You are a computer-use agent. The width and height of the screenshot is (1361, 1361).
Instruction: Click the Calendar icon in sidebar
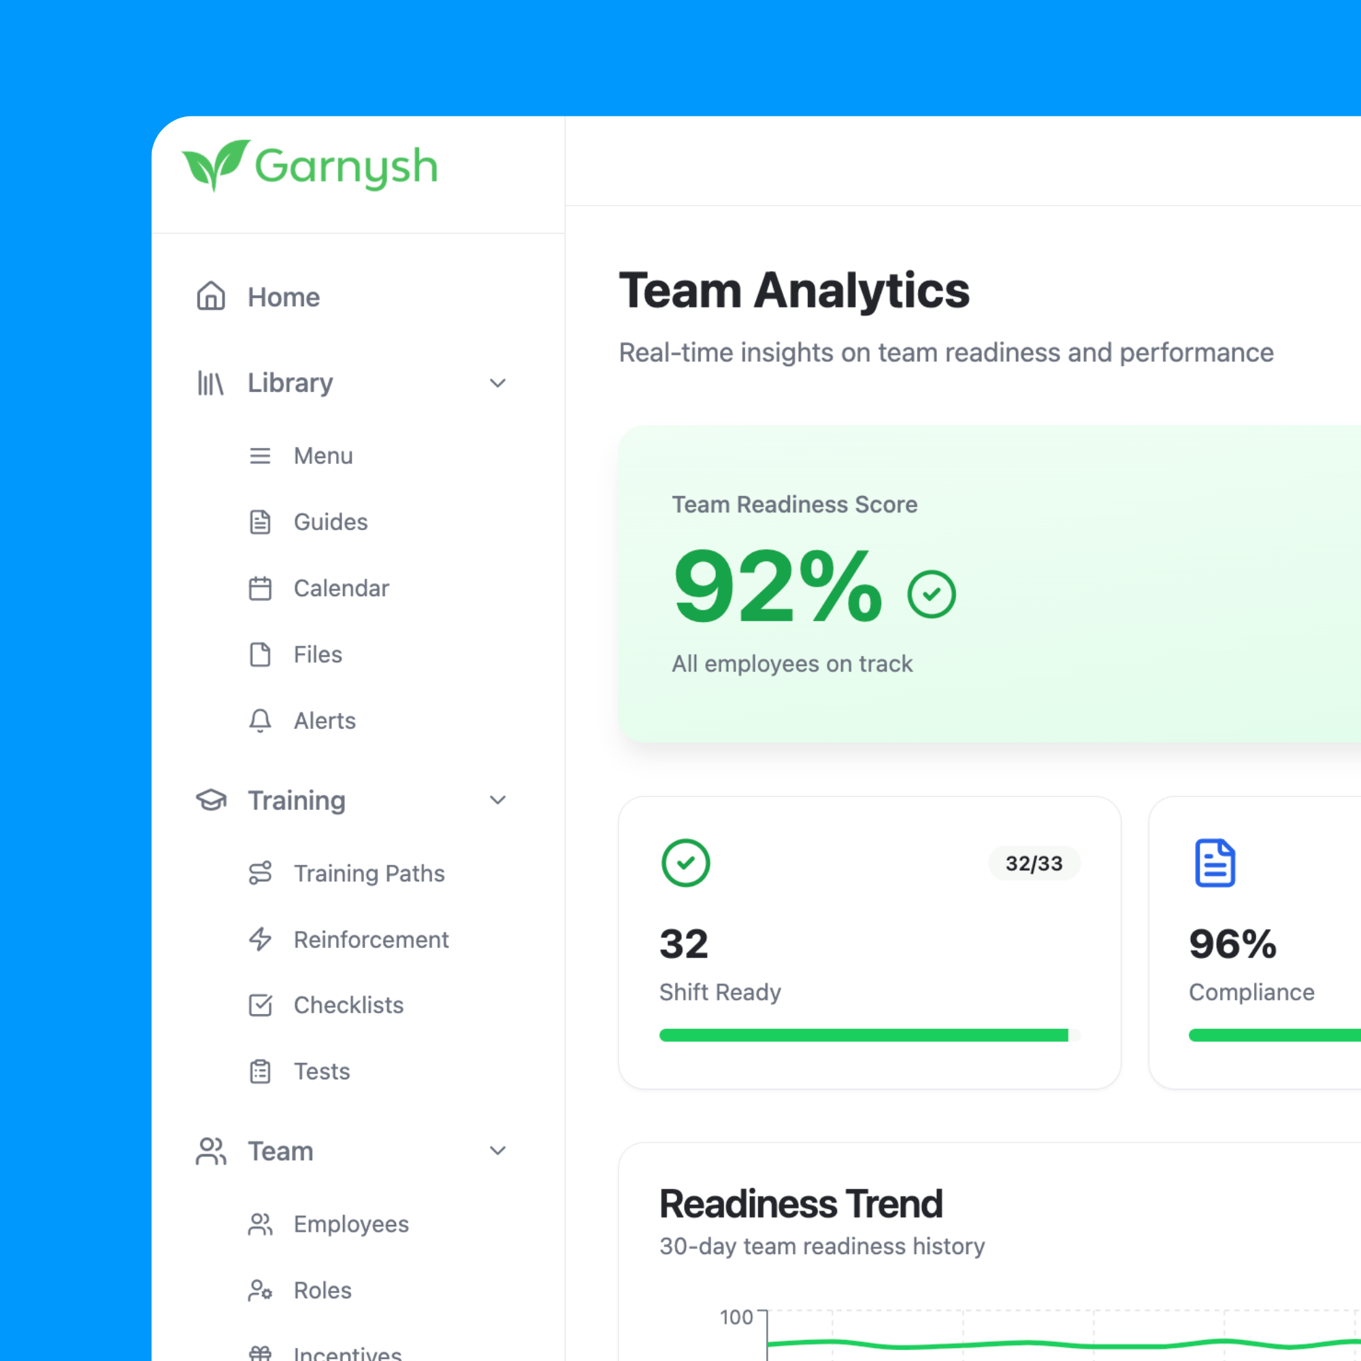pos(260,588)
